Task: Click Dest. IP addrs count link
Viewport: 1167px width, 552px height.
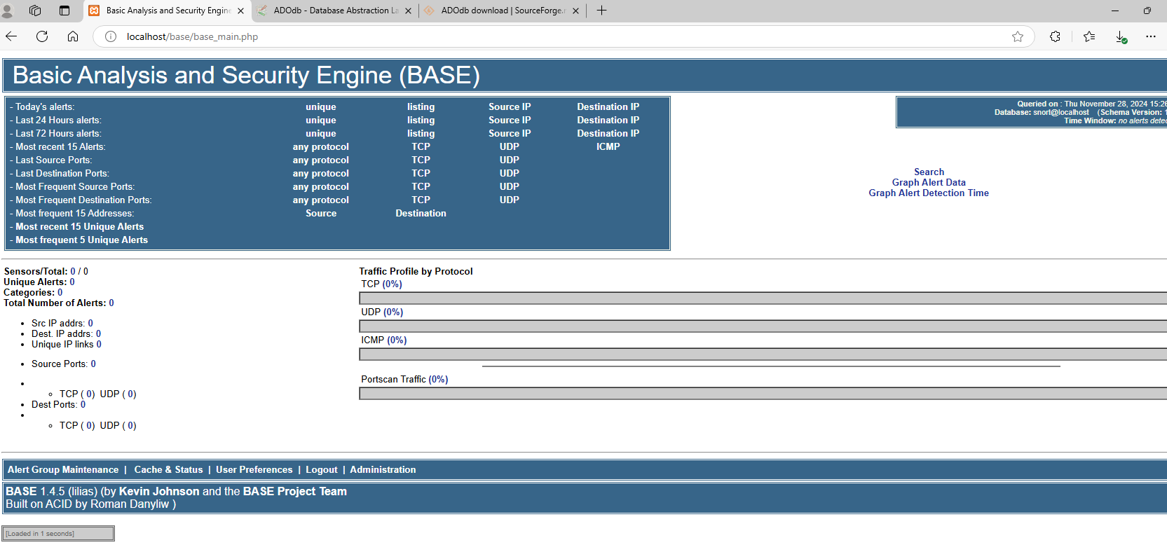Action: 98,333
